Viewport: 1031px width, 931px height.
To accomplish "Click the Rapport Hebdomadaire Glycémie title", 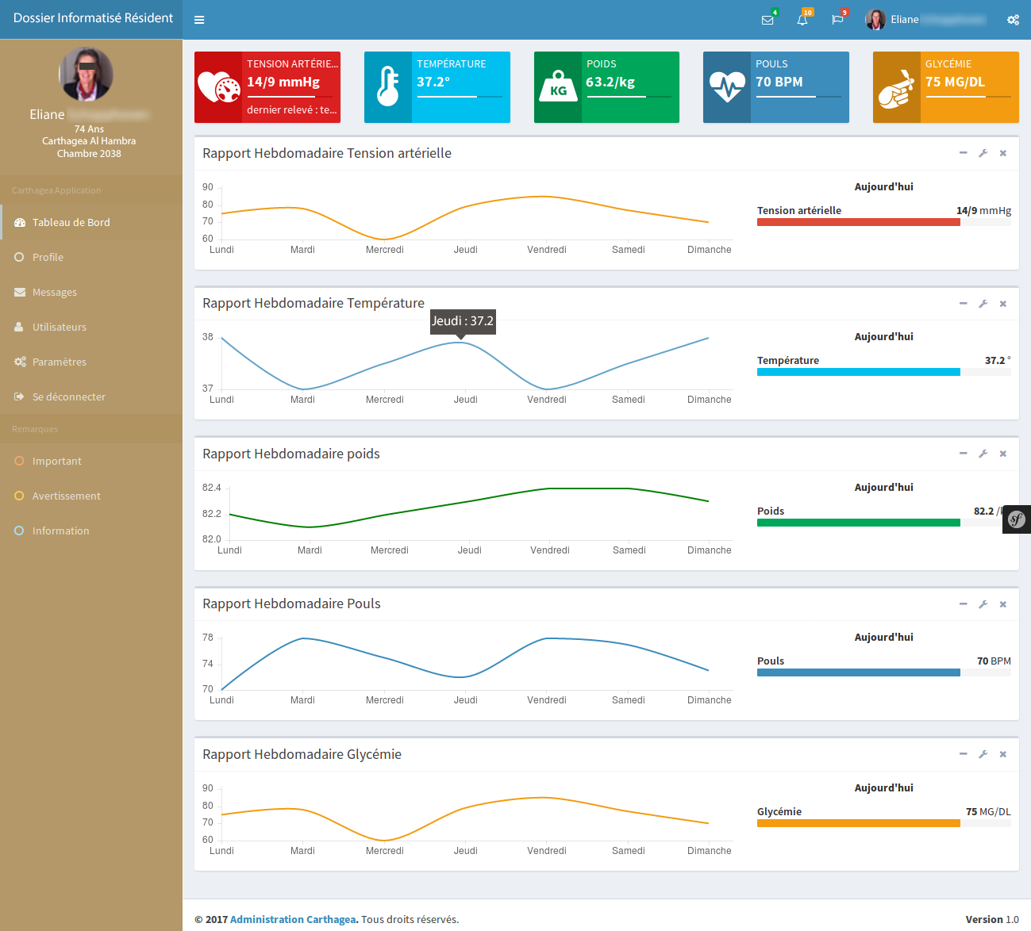I will 302,754.
